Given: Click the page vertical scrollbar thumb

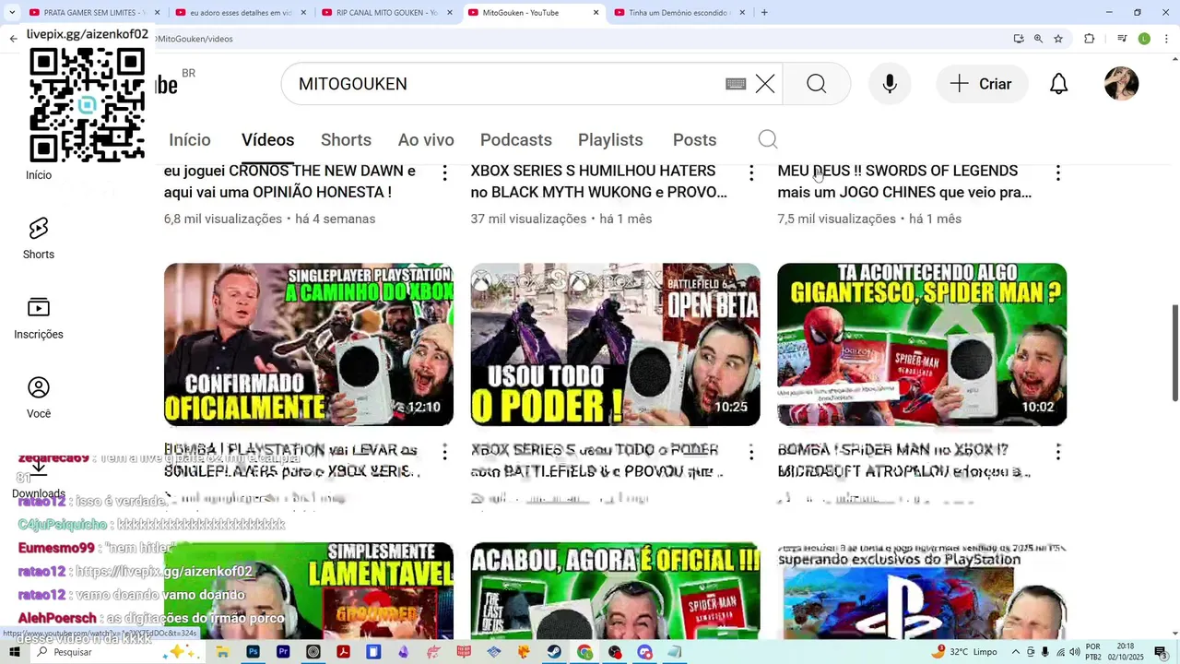Looking at the screenshot, I should click(1175, 353).
